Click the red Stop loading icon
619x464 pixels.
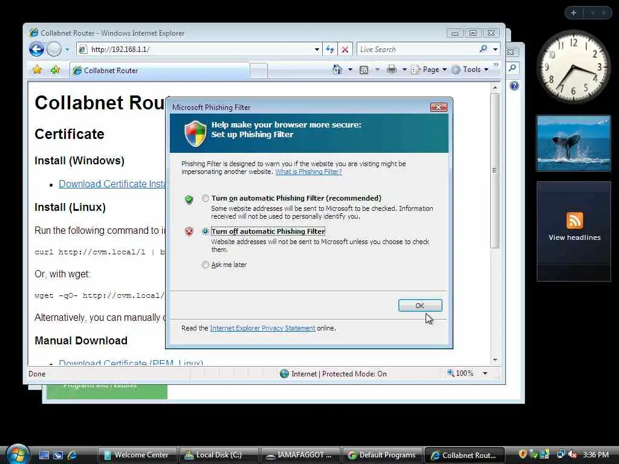tap(345, 50)
